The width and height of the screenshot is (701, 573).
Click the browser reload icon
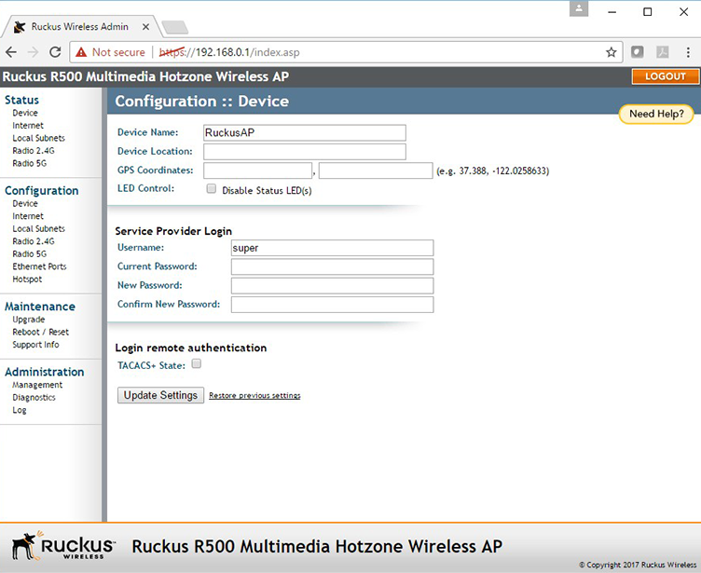click(x=55, y=53)
